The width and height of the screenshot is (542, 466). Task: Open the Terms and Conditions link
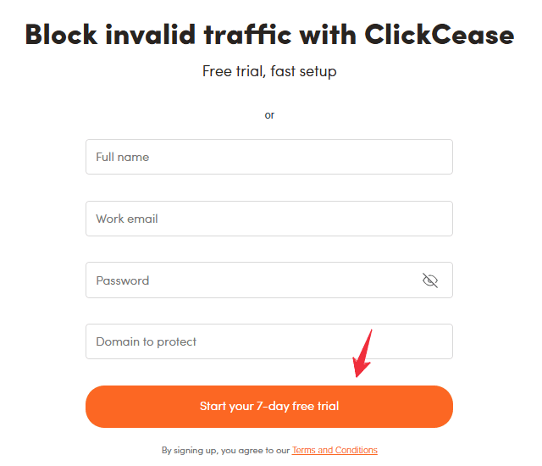[335, 450]
